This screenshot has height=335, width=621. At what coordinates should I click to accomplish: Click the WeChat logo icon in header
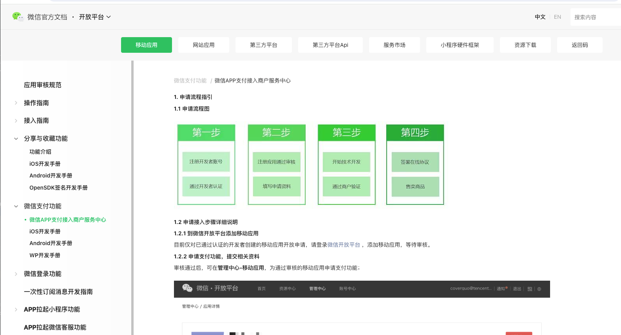pyautogui.click(x=18, y=16)
